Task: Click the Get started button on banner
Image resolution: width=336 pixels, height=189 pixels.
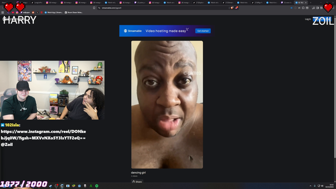Action: (203, 31)
